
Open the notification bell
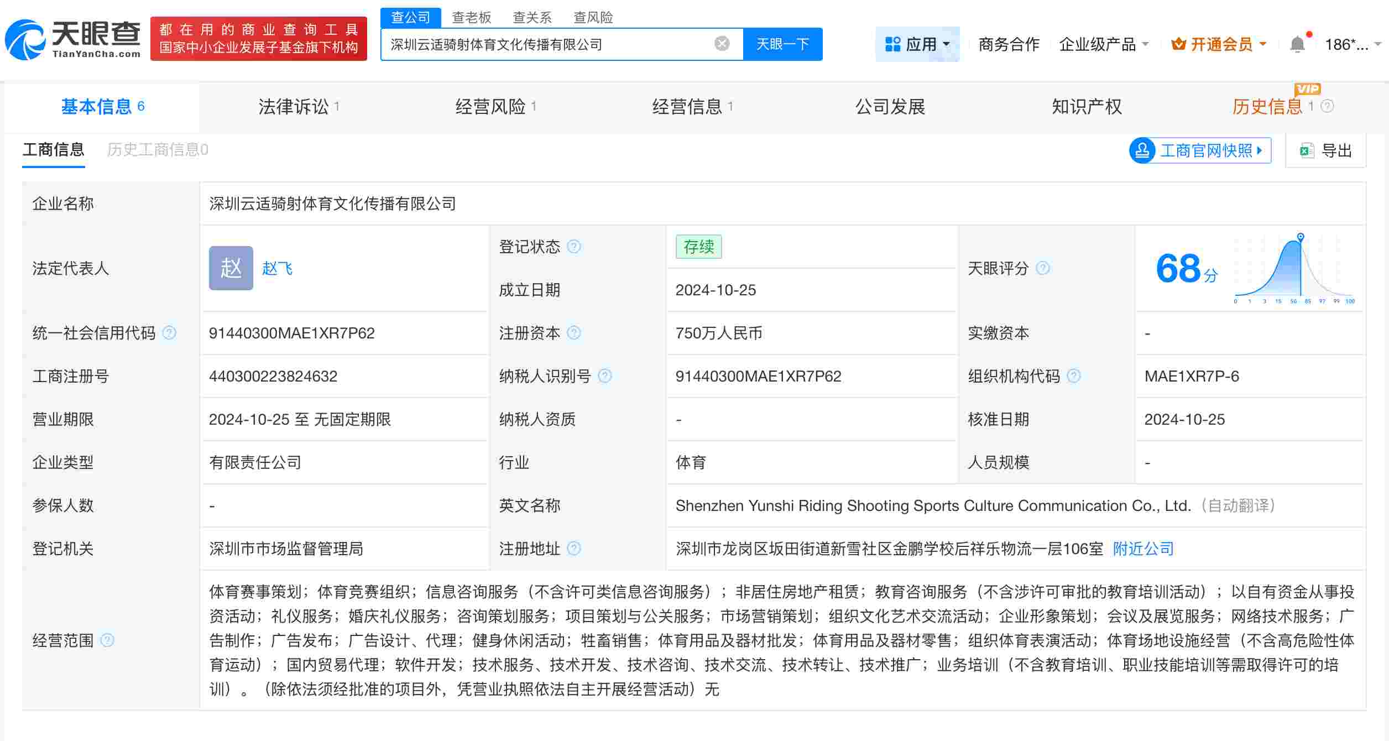click(x=1297, y=43)
